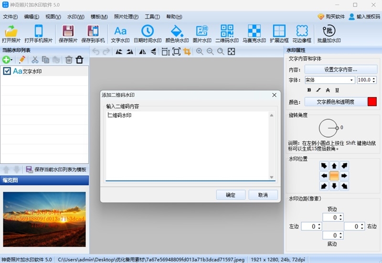Set watermark position to bottom-right
This screenshot has width=382, height=263.
344,186
